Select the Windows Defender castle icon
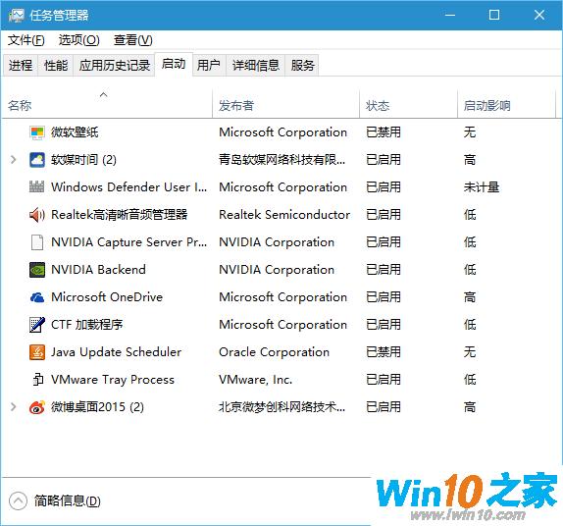563x526 pixels. [37, 187]
